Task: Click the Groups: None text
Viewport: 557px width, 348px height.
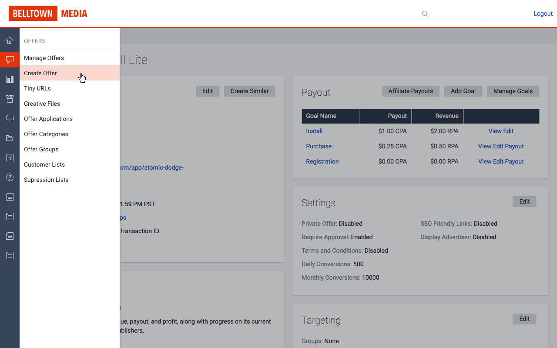Action: [x=320, y=341]
